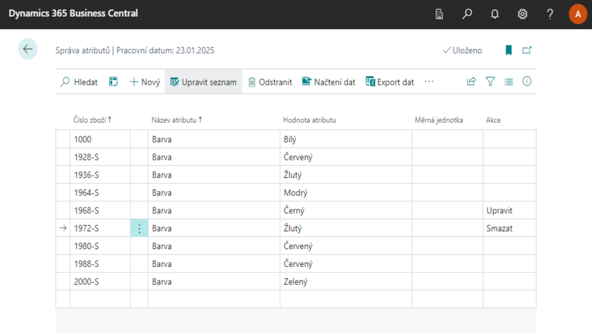Start Načtení dat data import
Screen dimensions: 592x333
(328, 82)
